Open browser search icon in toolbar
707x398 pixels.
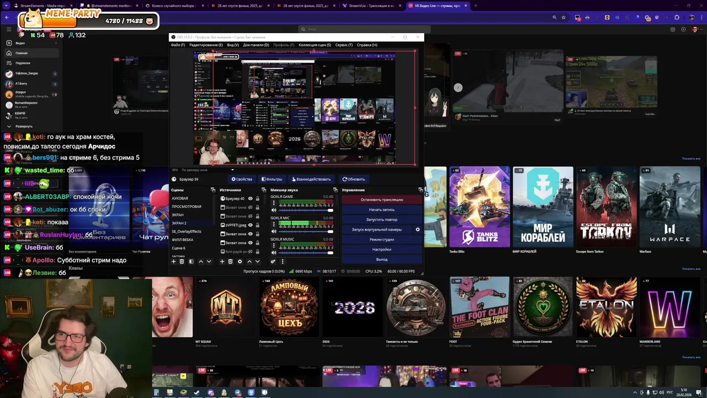tap(555, 17)
